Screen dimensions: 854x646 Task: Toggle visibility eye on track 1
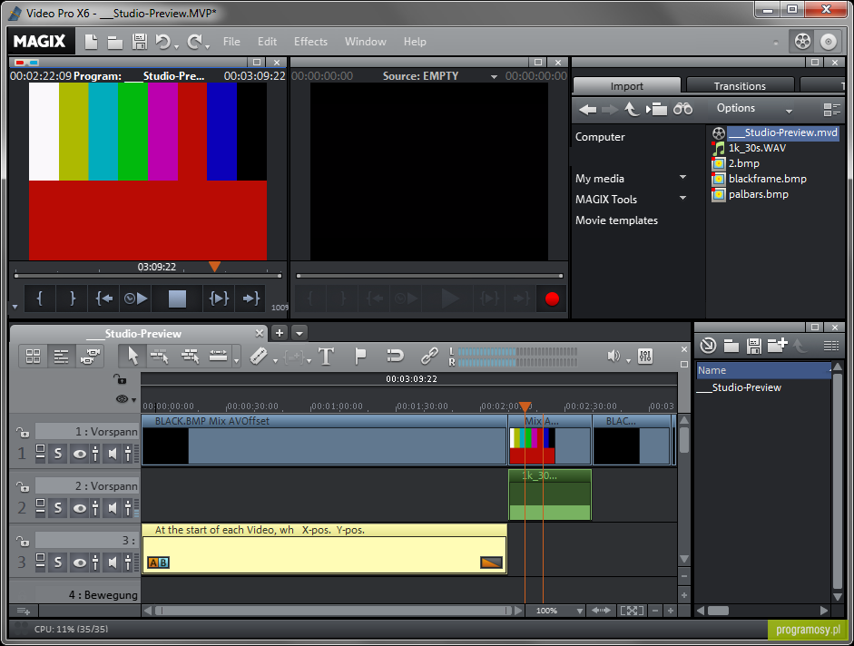(80, 453)
